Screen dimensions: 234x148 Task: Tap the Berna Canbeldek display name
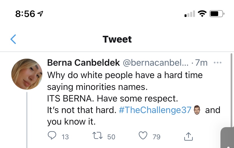point(83,63)
